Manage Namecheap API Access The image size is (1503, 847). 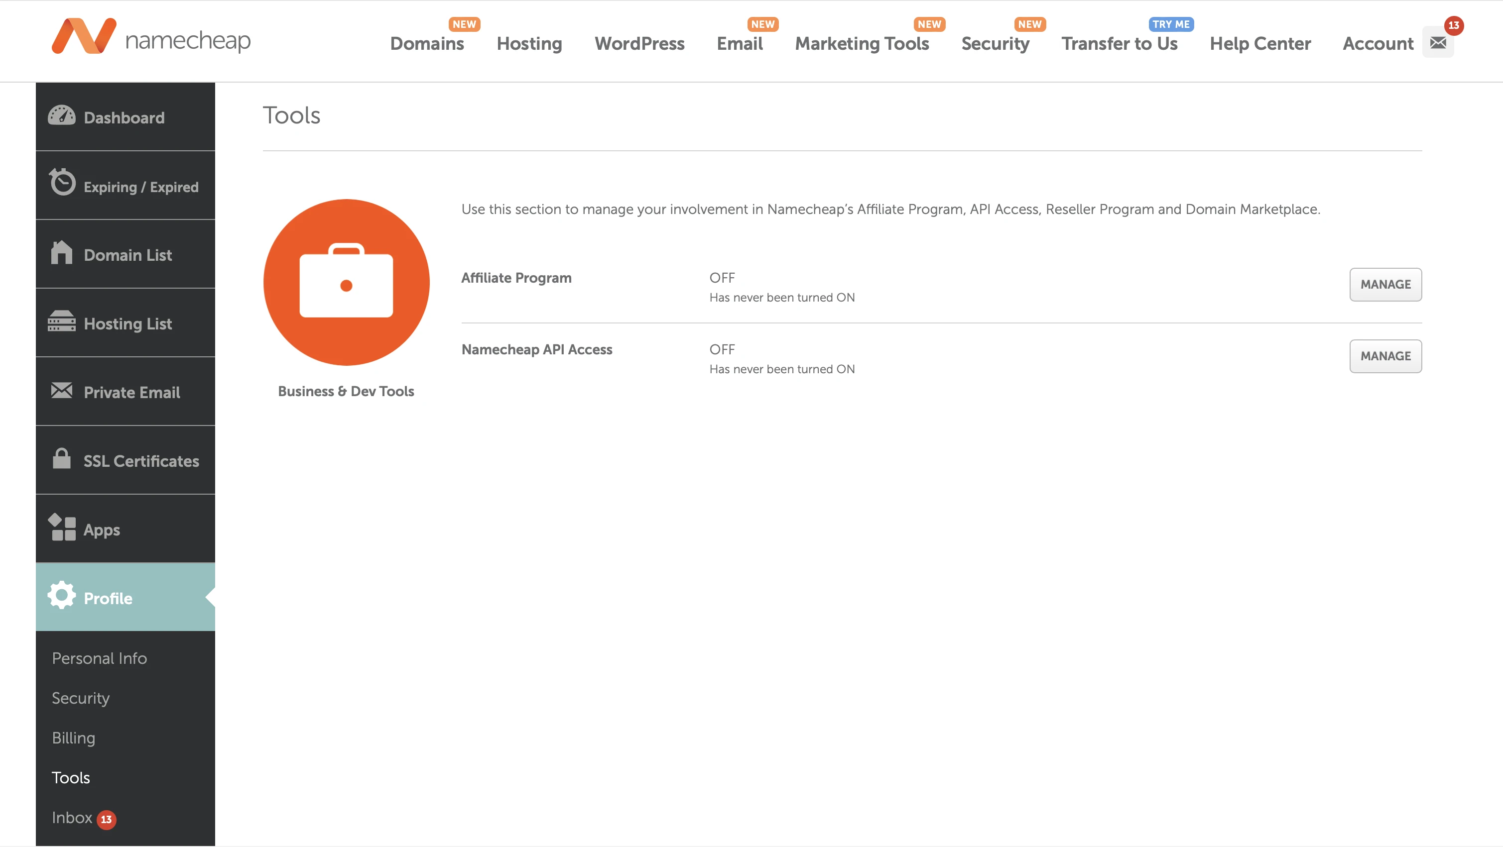pos(1386,356)
